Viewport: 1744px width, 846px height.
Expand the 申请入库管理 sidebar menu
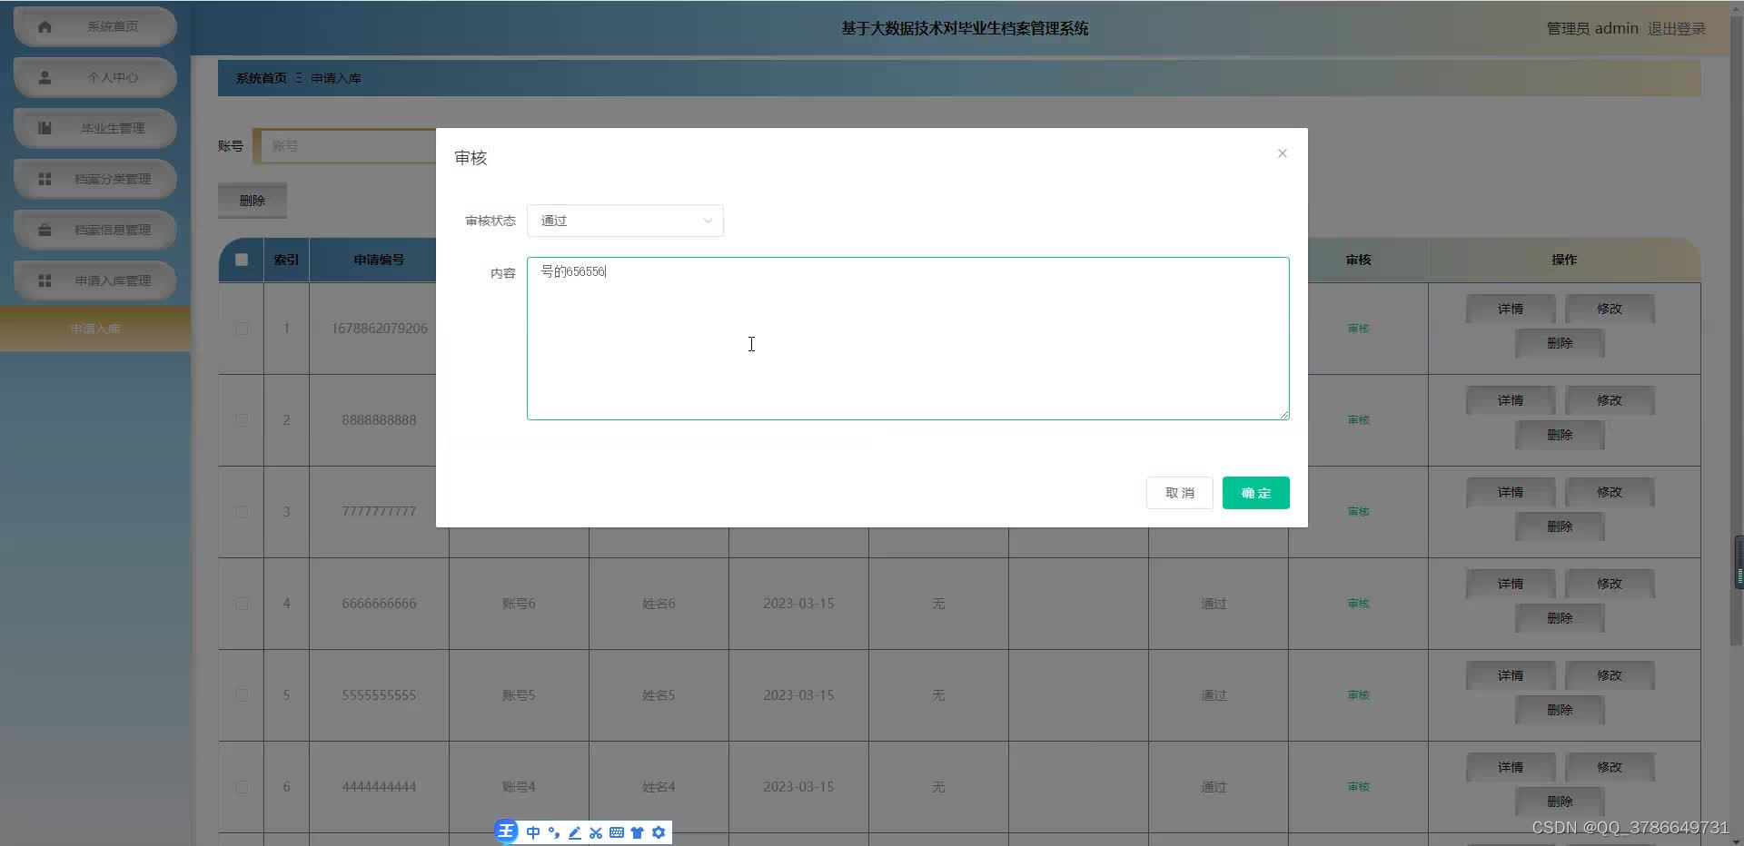(x=94, y=280)
